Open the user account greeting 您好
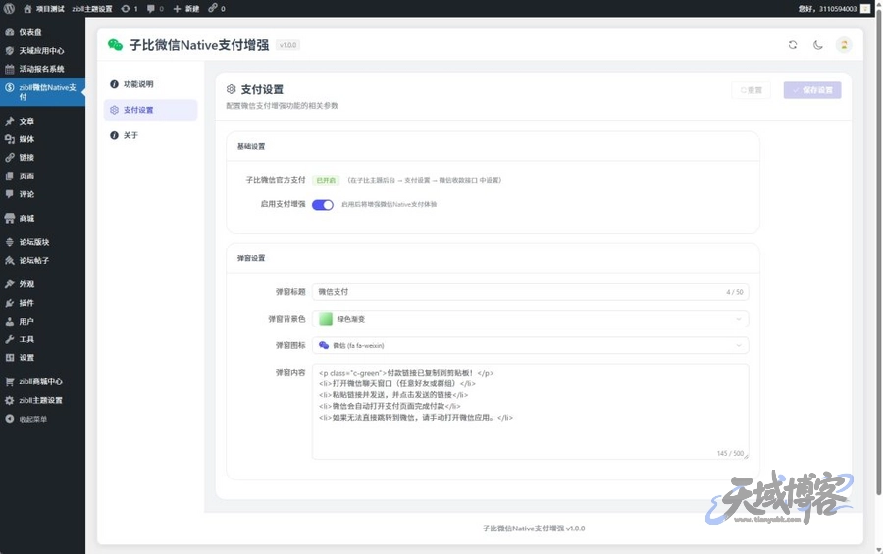The width and height of the screenshot is (883, 554). [x=834, y=9]
